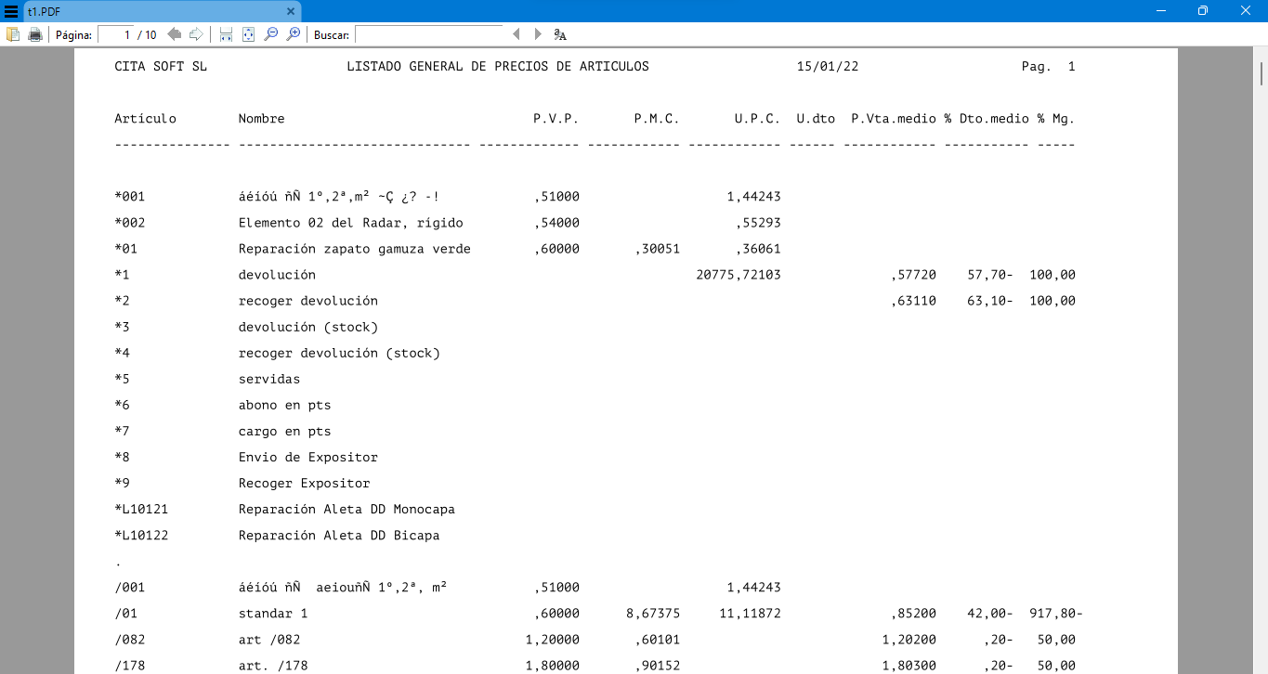1268x674 pixels.
Task: Fit the page width to the window
Action: coord(226,33)
